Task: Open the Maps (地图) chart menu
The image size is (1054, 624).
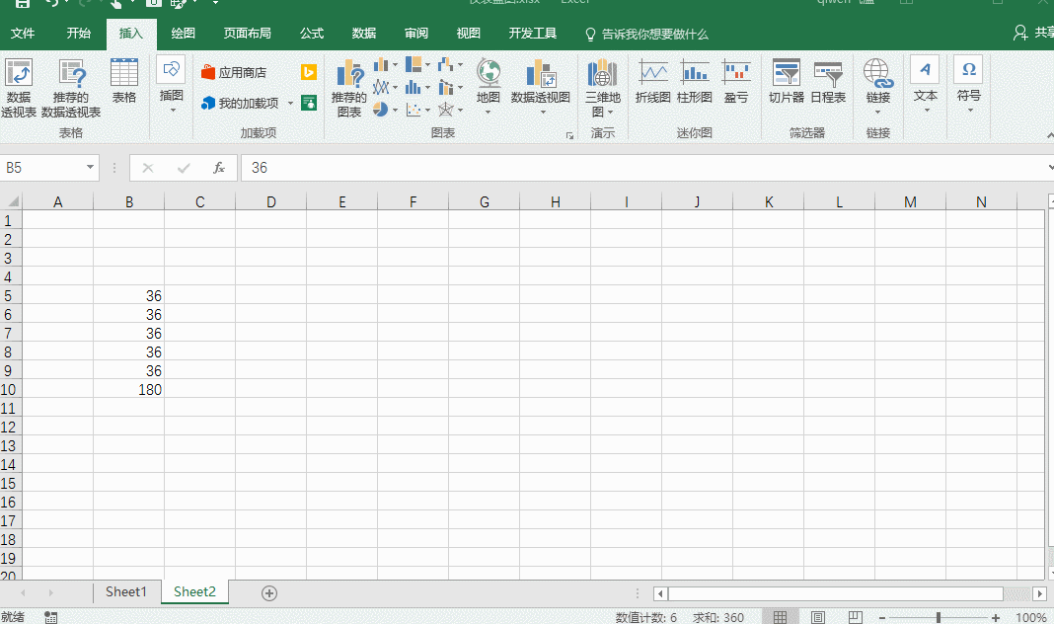Action: click(489, 86)
